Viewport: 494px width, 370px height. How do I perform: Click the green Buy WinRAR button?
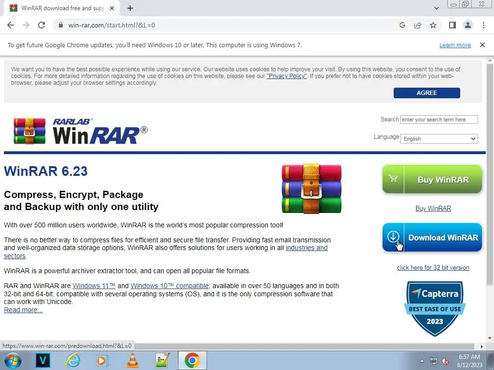tap(432, 179)
